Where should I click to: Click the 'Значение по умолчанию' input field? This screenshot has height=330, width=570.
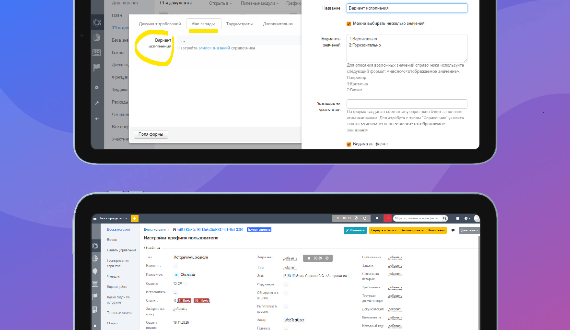pos(407,104)
